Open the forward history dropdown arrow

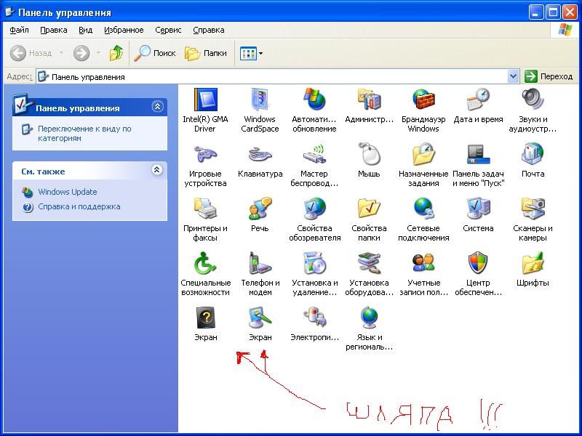(98, 53)
